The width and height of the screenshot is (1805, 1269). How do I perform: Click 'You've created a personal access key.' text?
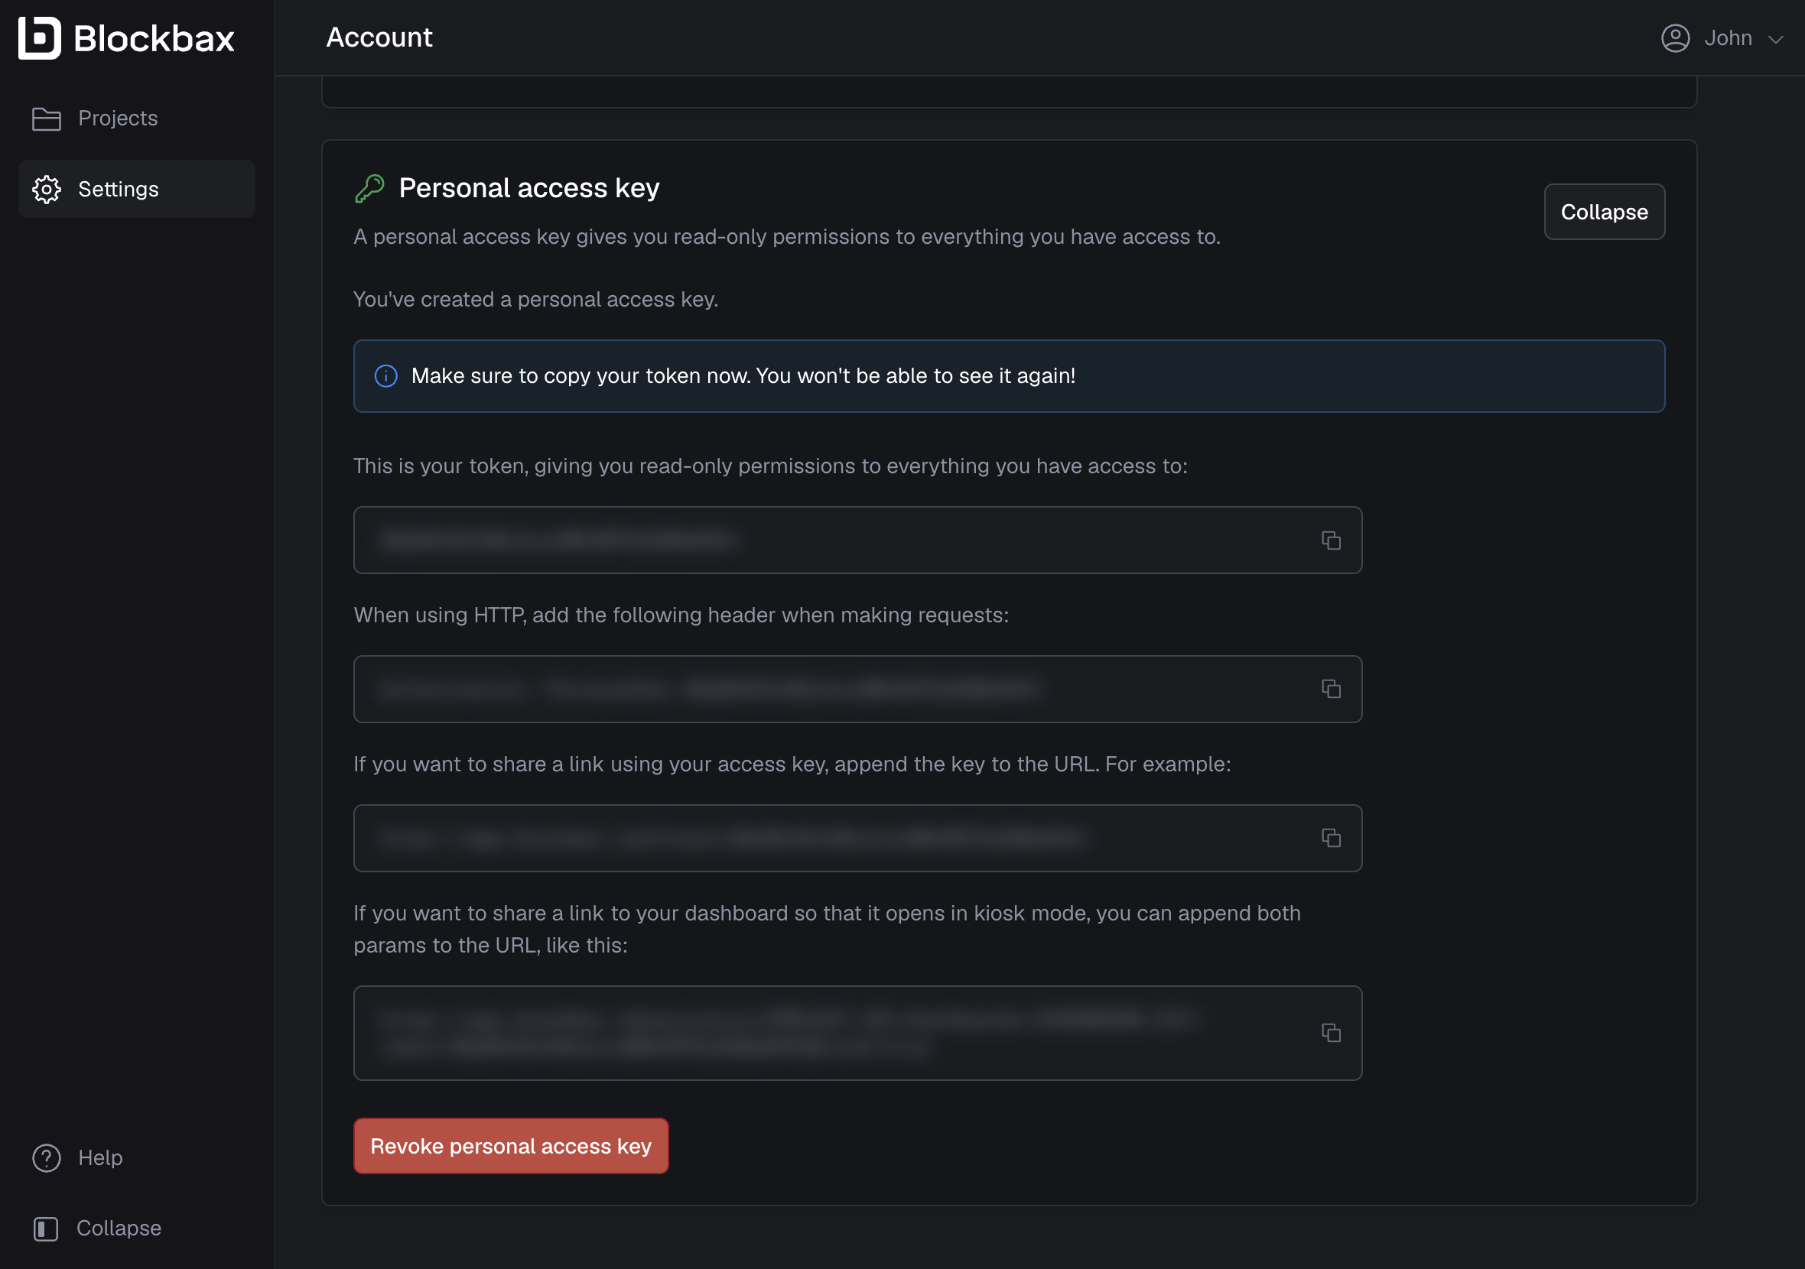click(x=535, y=300)
